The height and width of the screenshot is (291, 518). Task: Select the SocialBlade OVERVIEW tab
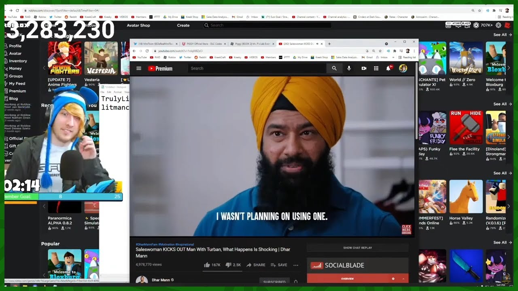tap(347, 279)
